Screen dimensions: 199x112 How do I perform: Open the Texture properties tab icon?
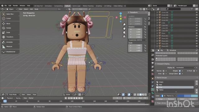pos(153,101)
